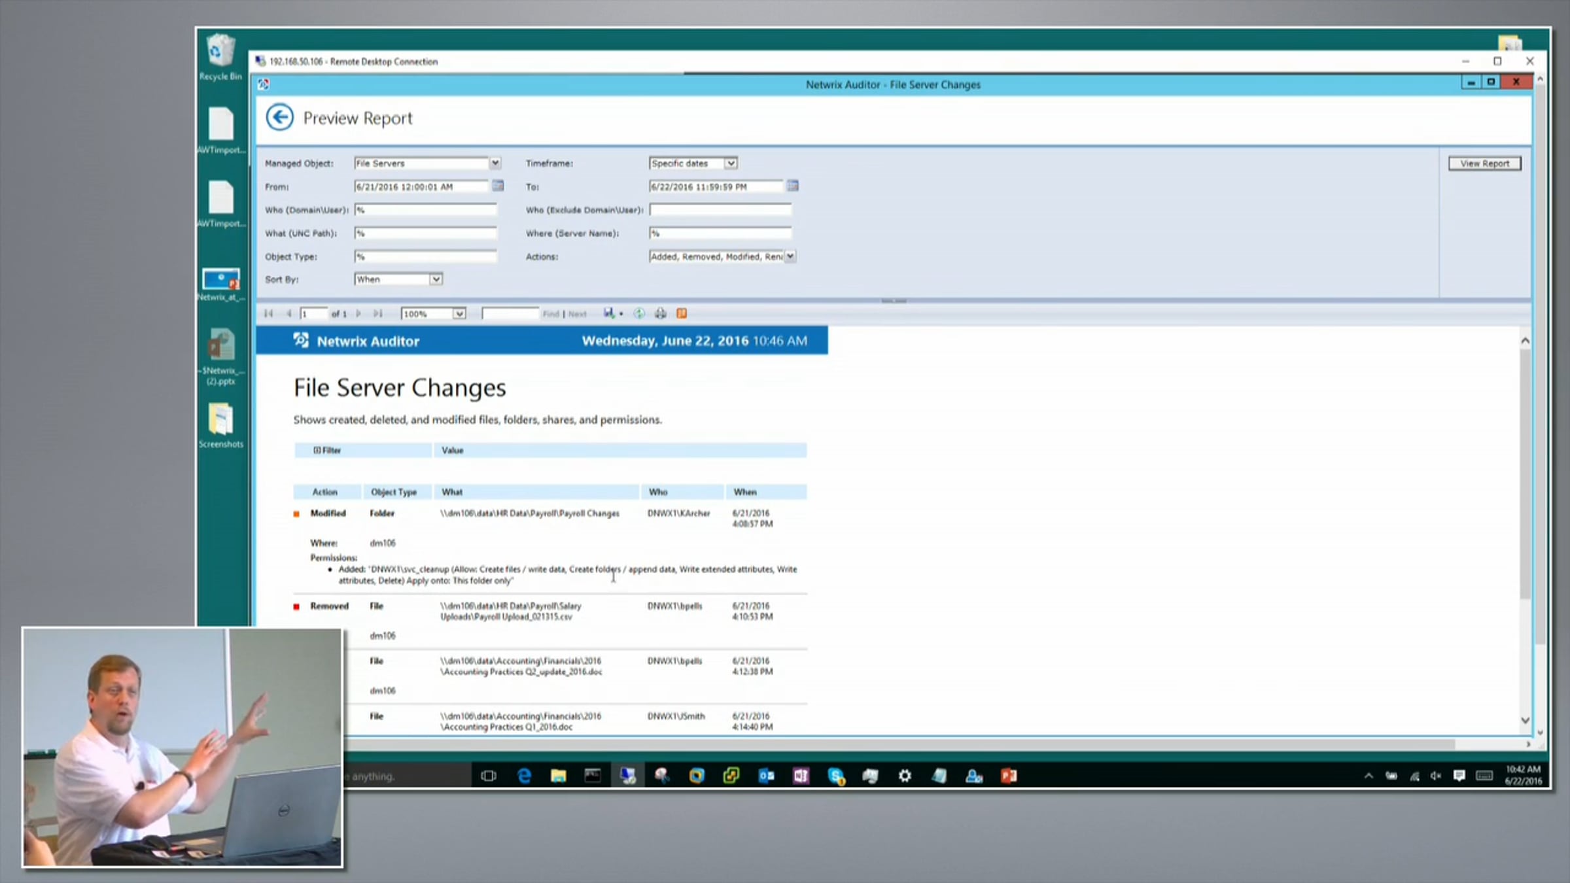Click the Payroll Upload_021315.csv file path
Image resolution: width=1570 pixels, height=883 pixels.
(511, 612)
